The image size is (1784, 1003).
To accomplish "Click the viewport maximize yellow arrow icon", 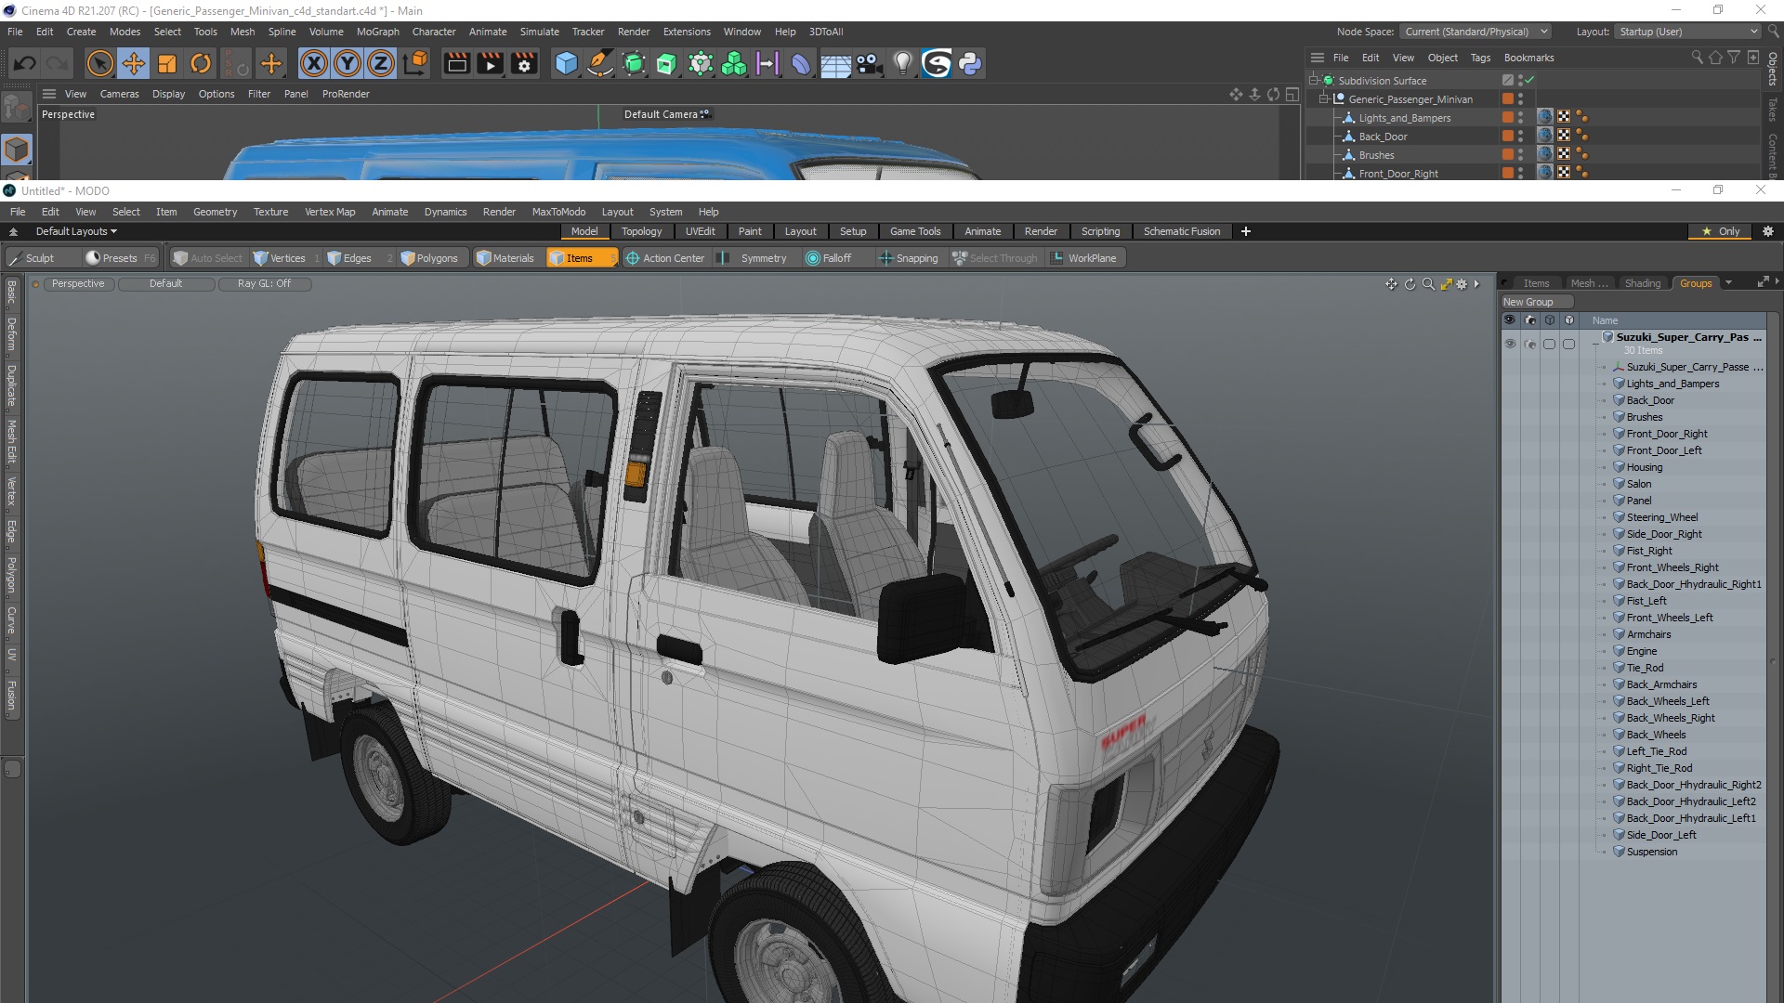I will pyautogui.click(x=1446, y=283).
